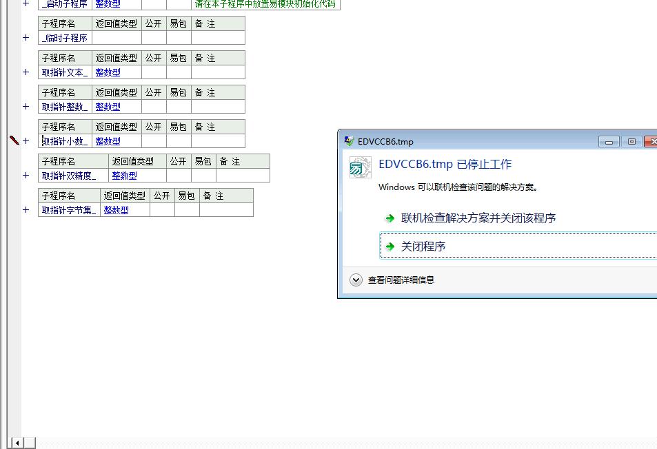Expand the plus sign beside 取指针双精度_
This screenshot has width=657, height=449.
[26, 175]
